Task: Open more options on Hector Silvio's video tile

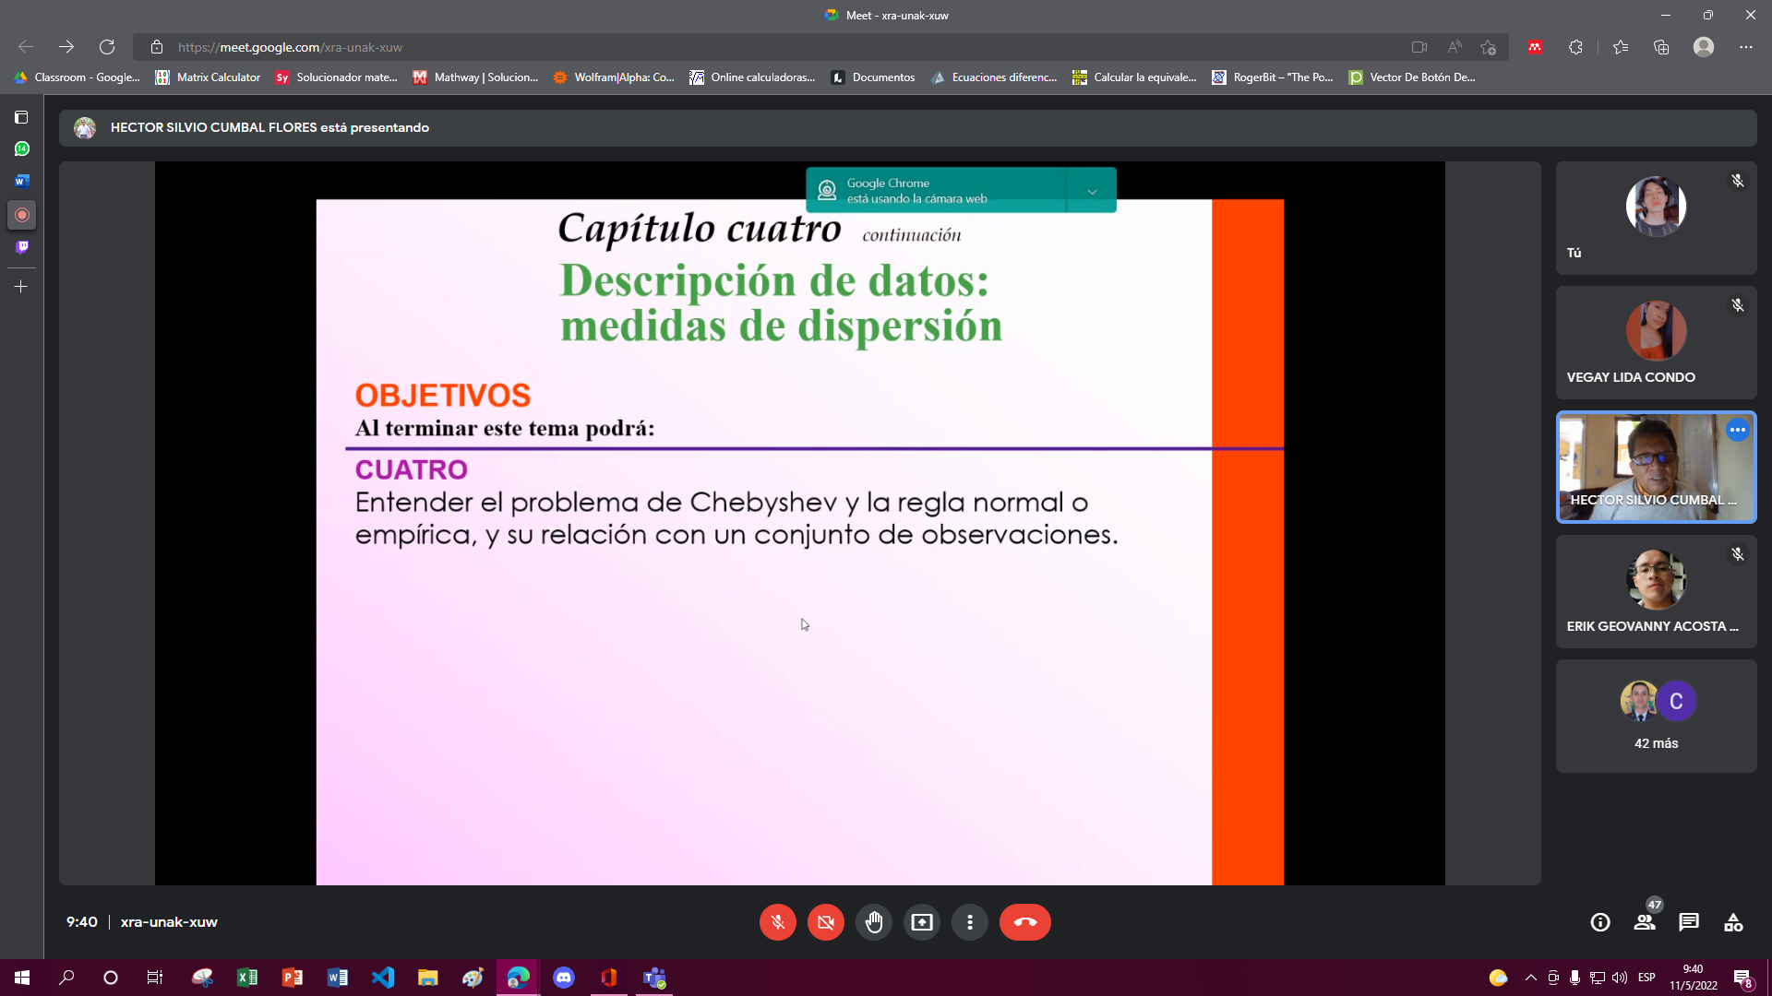Action: click(1738, 430)
